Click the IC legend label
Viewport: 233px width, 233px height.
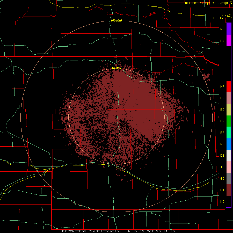pos(222,167)
